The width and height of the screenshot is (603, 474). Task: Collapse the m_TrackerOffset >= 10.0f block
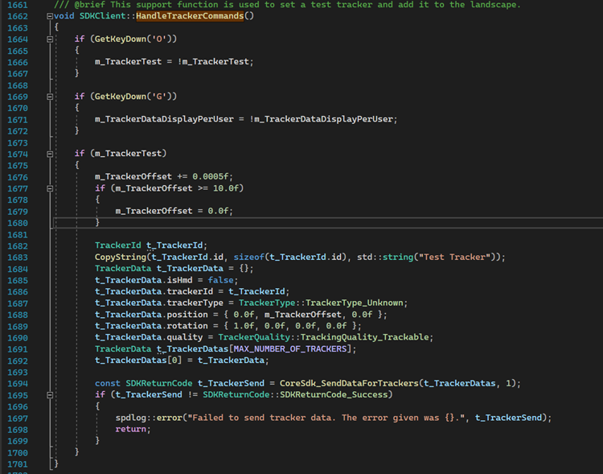(50, 188)
